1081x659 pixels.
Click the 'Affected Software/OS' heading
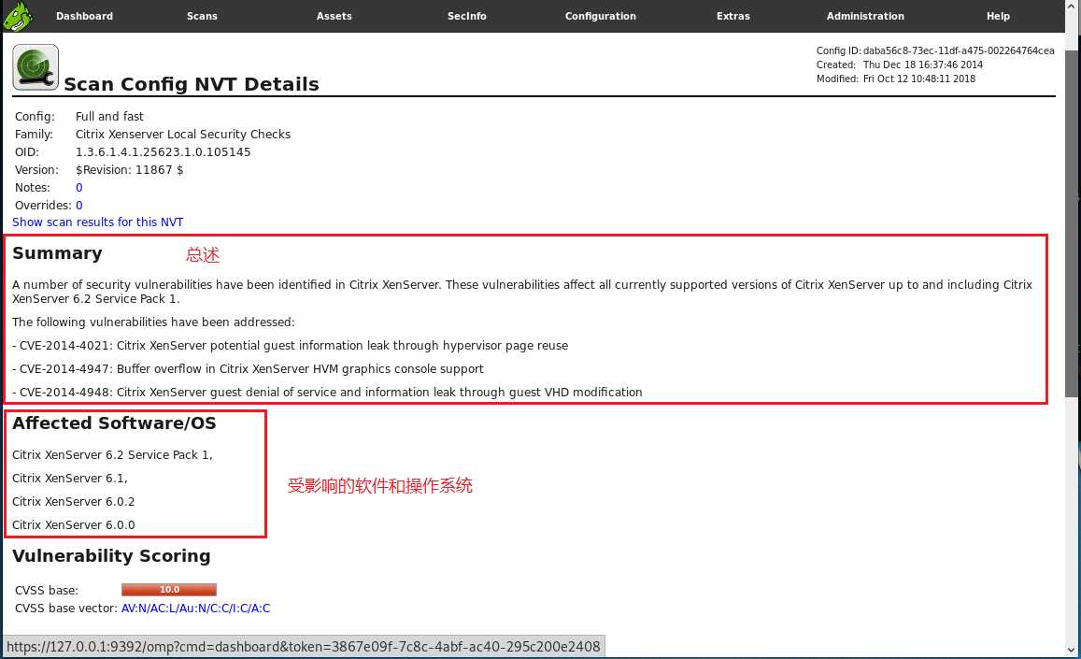pos(114,423)
